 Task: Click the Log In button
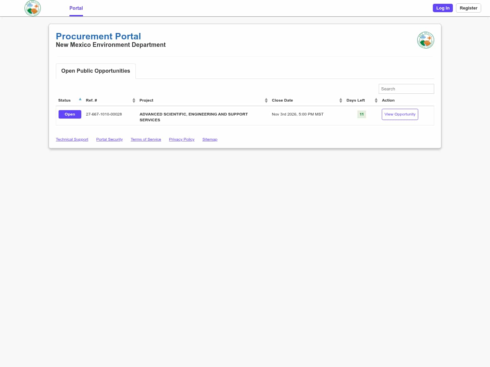click(x=443, y=8)
